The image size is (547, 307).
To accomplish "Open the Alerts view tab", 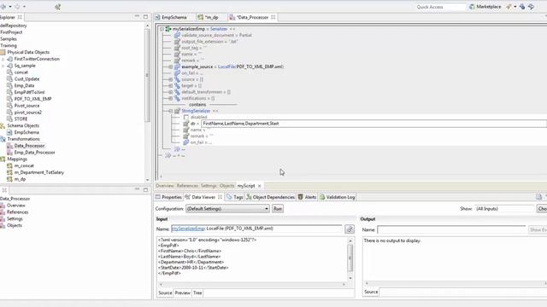I will pyautogui.click(x=307, y=197).
